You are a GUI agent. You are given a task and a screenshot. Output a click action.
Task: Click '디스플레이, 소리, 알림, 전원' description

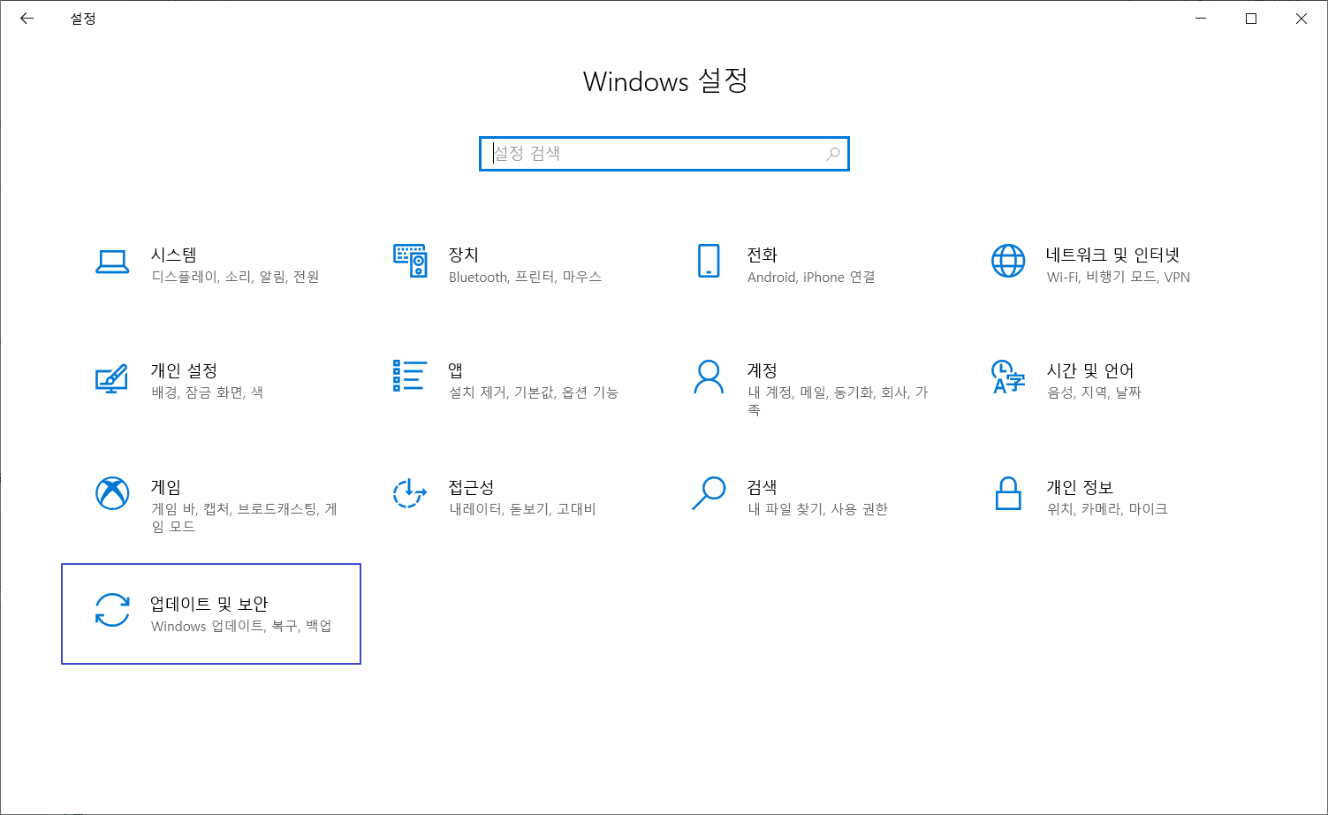(235, 277)
